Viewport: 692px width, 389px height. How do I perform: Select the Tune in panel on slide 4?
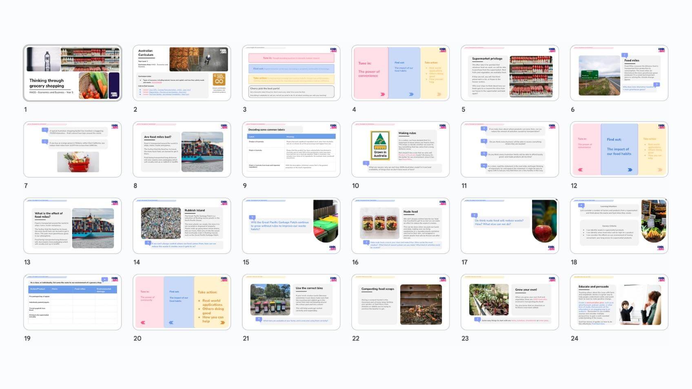coord(370,73)
